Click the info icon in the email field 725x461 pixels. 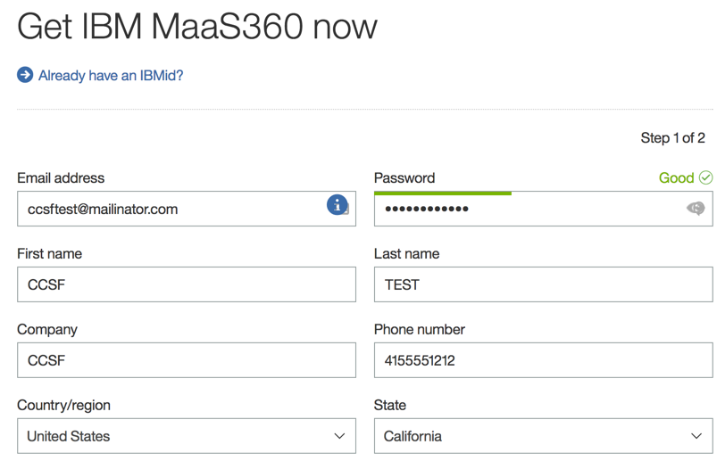tap(337, 205)
